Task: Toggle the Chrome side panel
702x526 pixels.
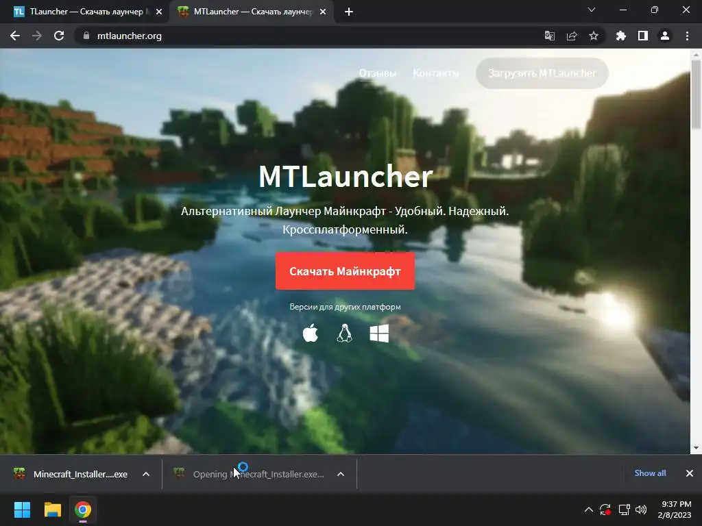Action: pos(642,36)
